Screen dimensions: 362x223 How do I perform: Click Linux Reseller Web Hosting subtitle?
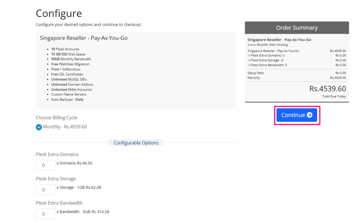(268, 45)
